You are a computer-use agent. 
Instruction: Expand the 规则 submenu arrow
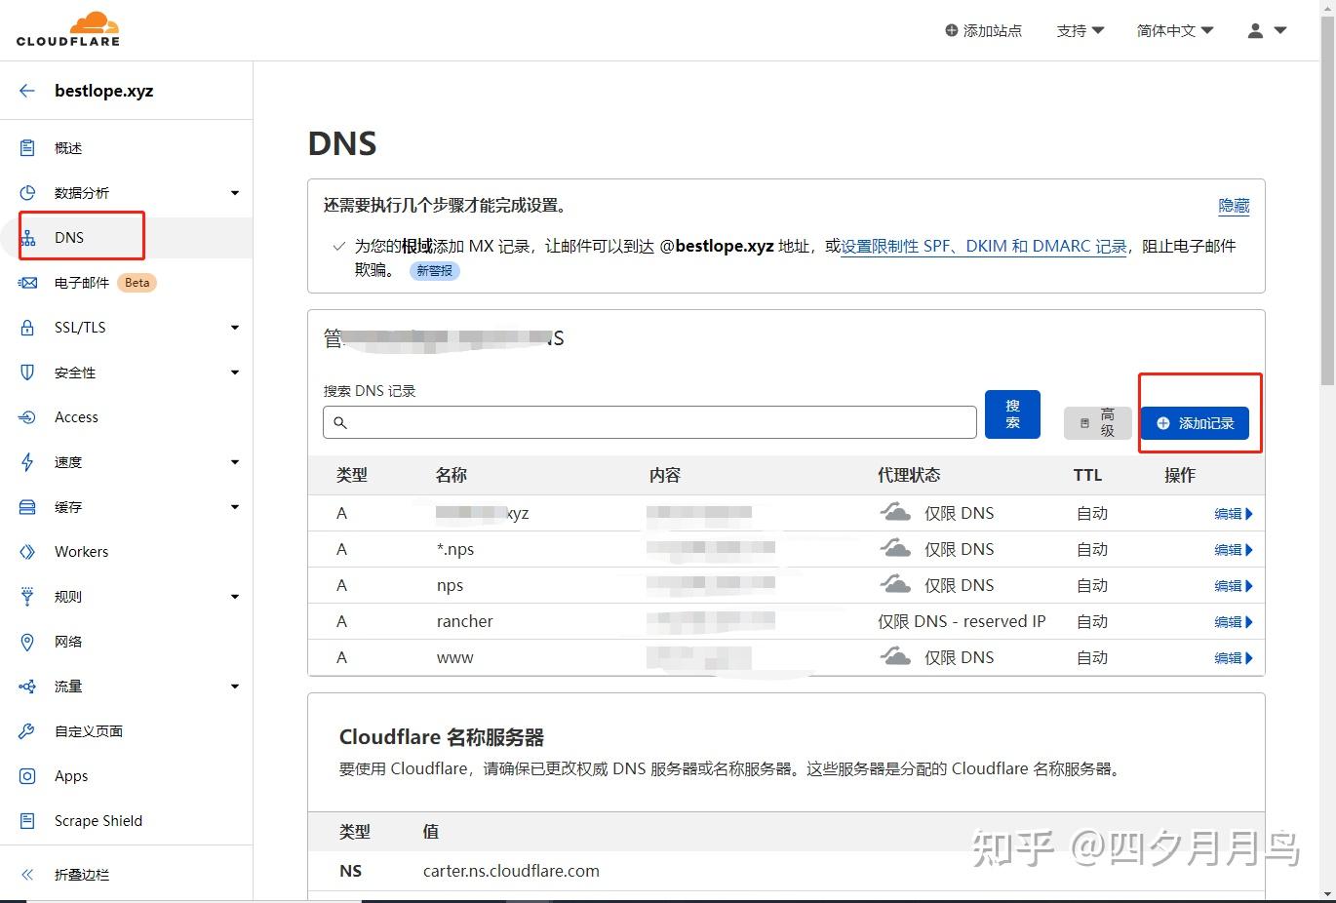click(x=235, y=597)
